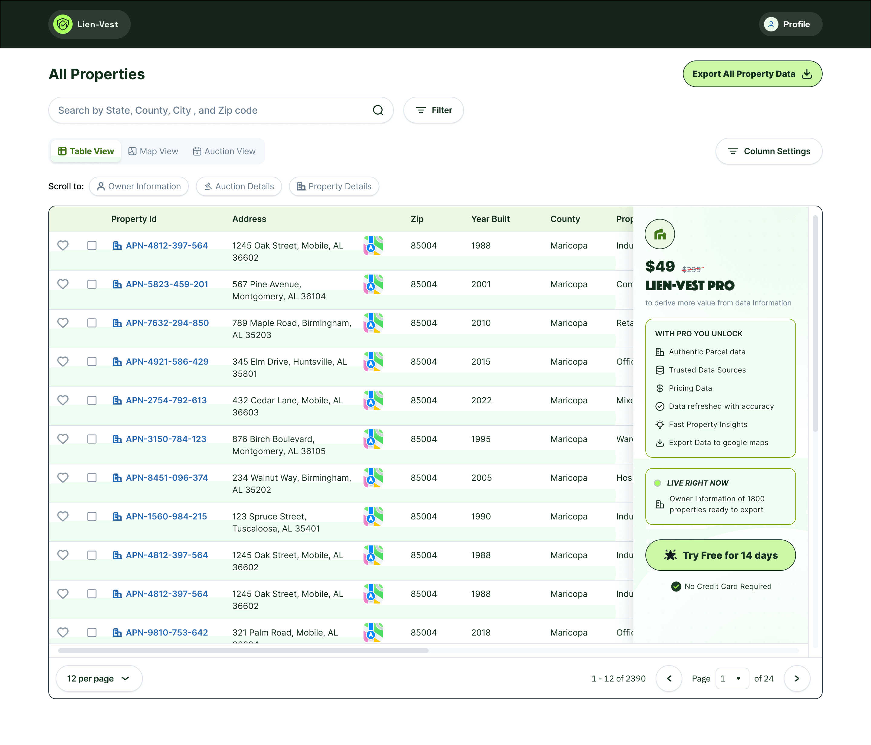The width and height of the screenshot is (871, 745).
Task: Select checkbox for APN-4921-586-429
Action: [92, 361]
